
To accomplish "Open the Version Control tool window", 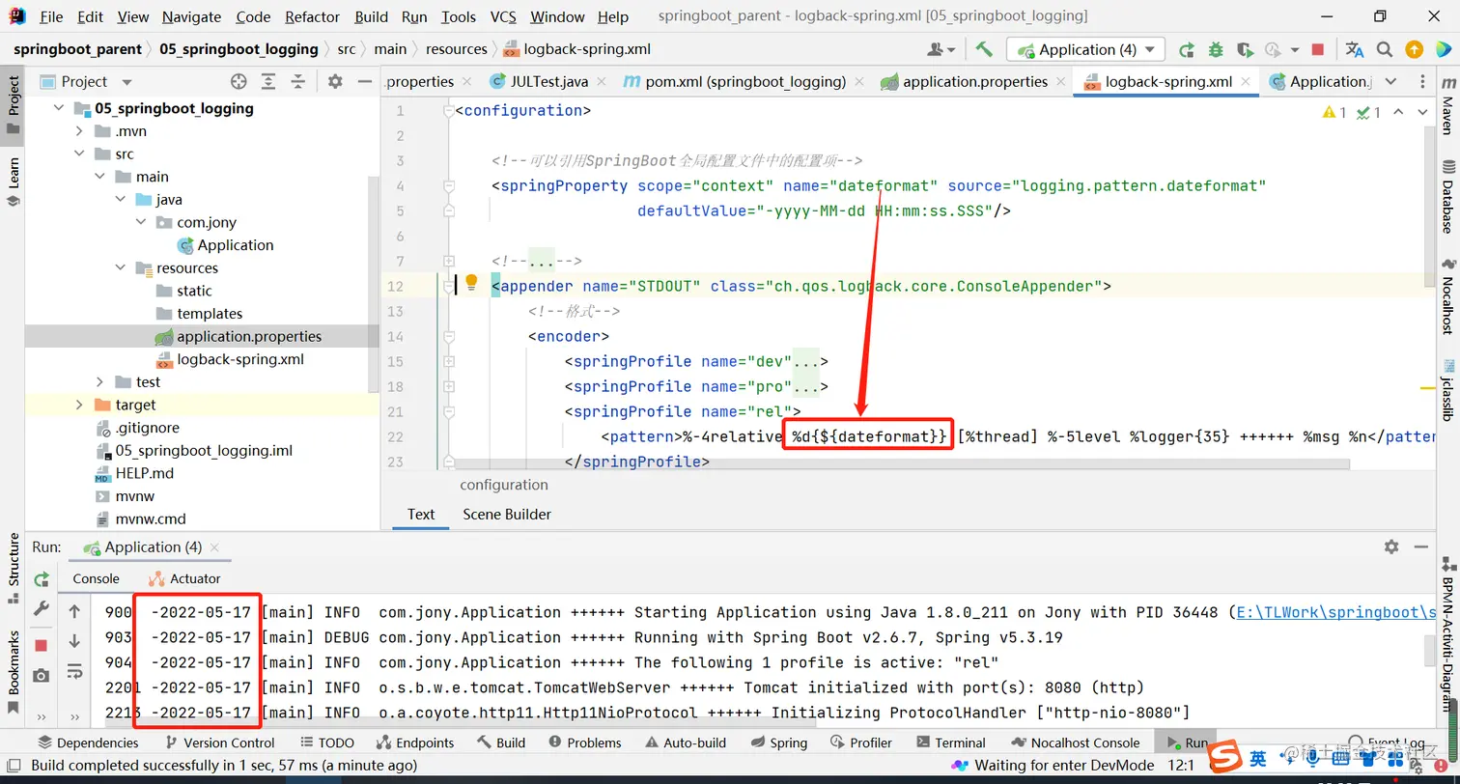I will [x=220, y=742].
